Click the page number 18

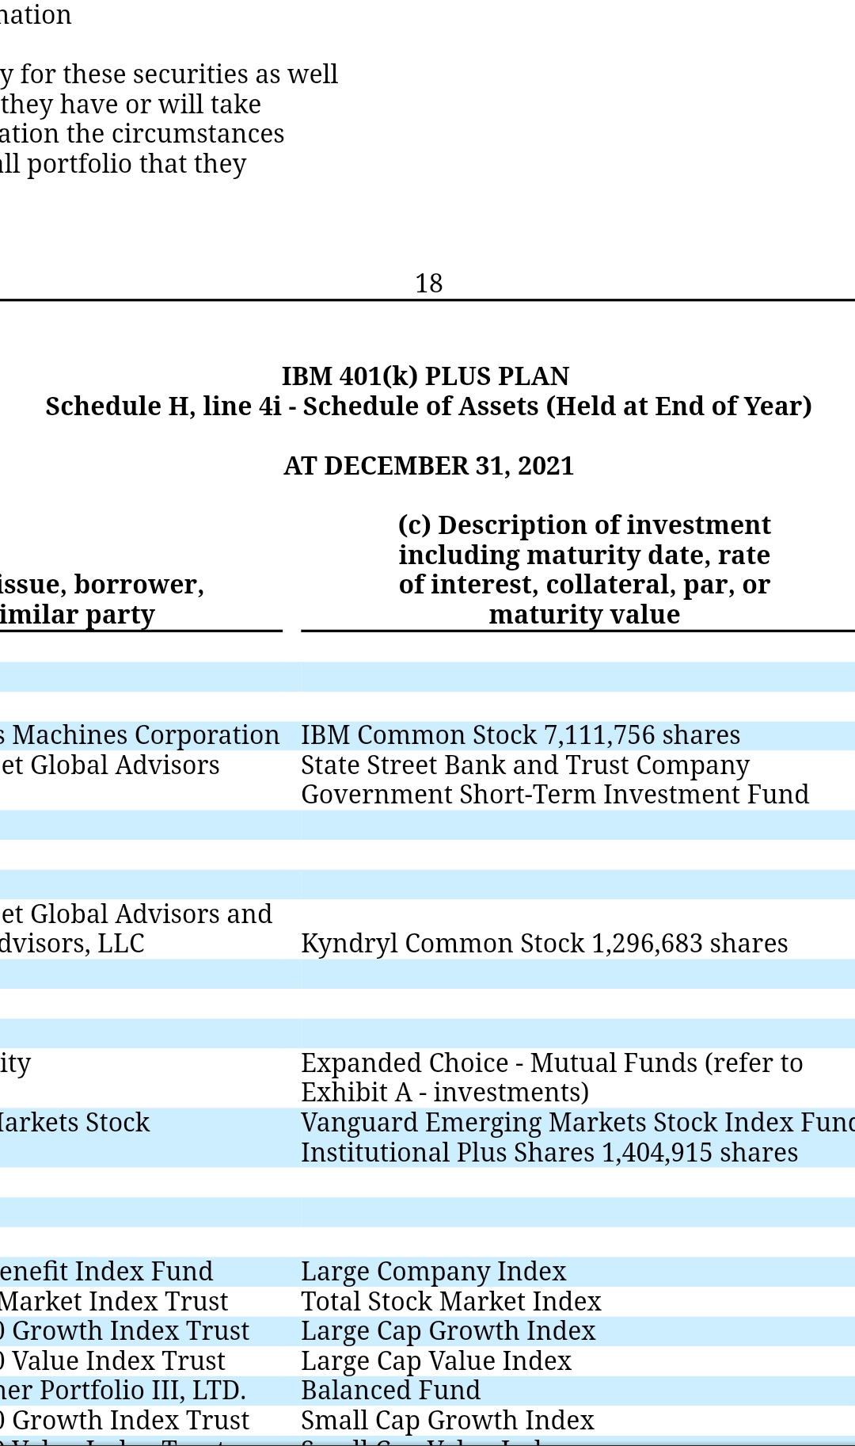428,283
